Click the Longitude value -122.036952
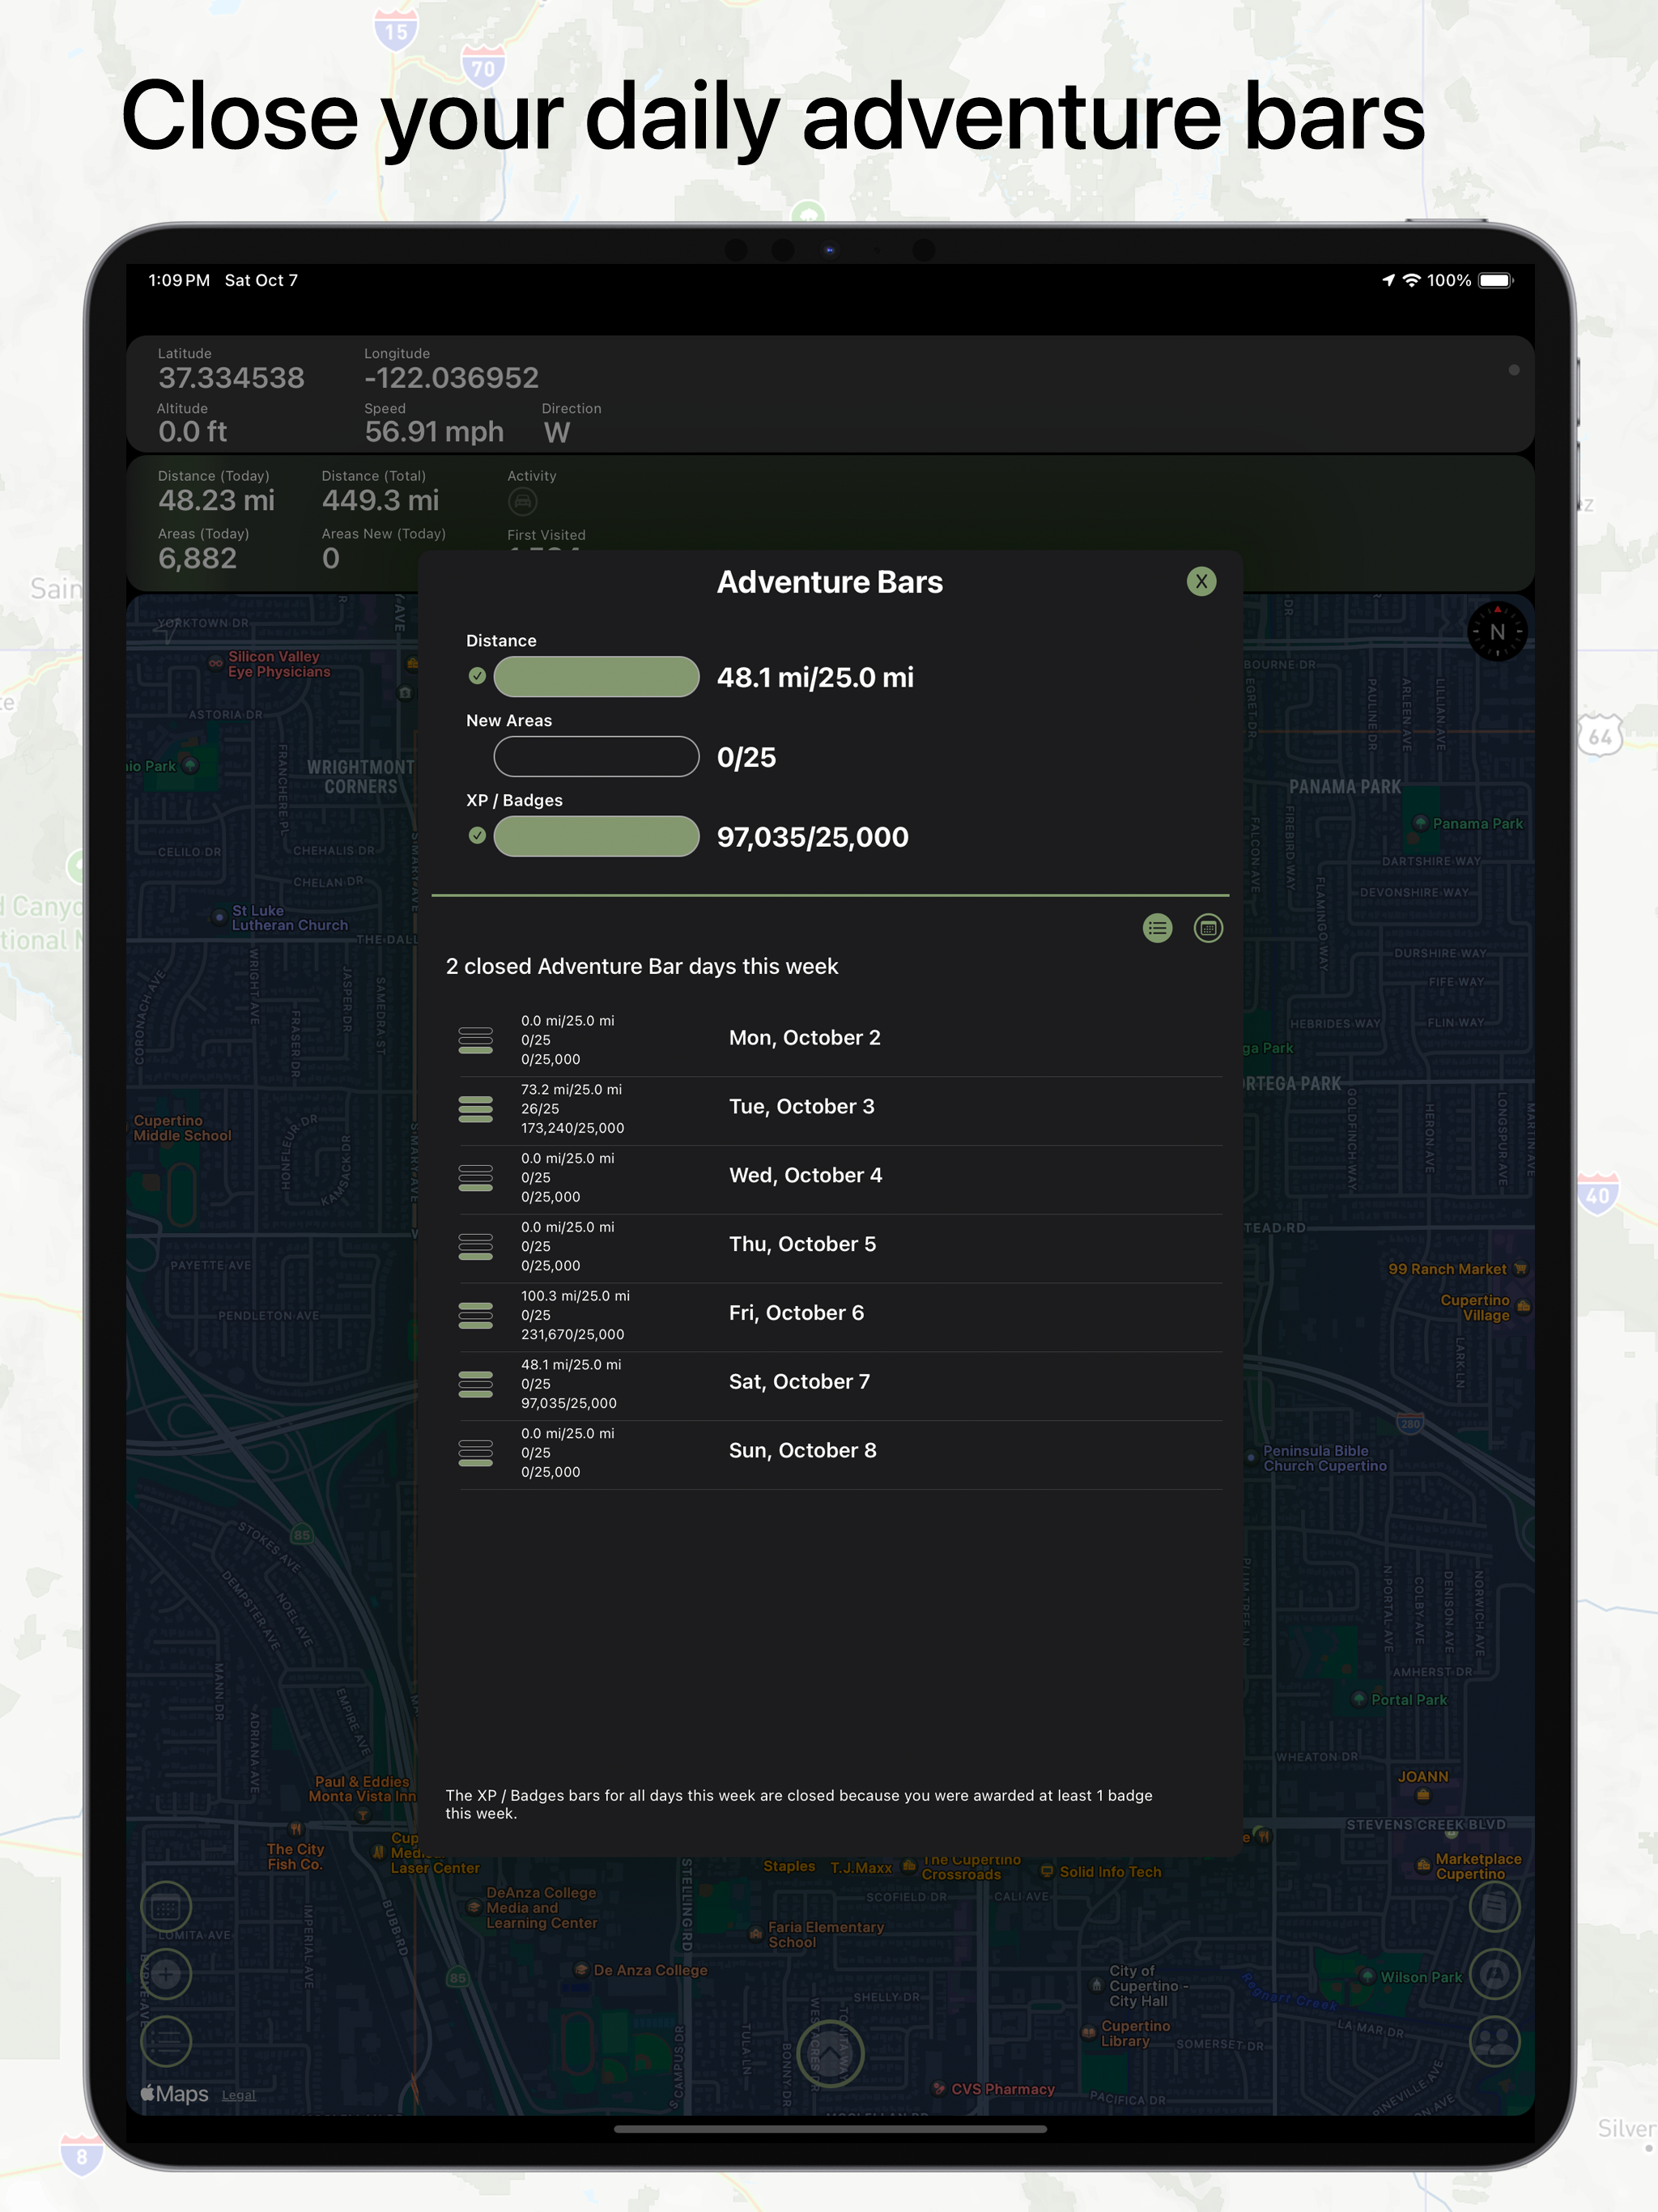This screenshot has width=1658, height=2212. pos(451,378)
